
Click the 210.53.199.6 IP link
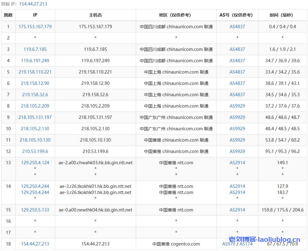pos(35,151)
